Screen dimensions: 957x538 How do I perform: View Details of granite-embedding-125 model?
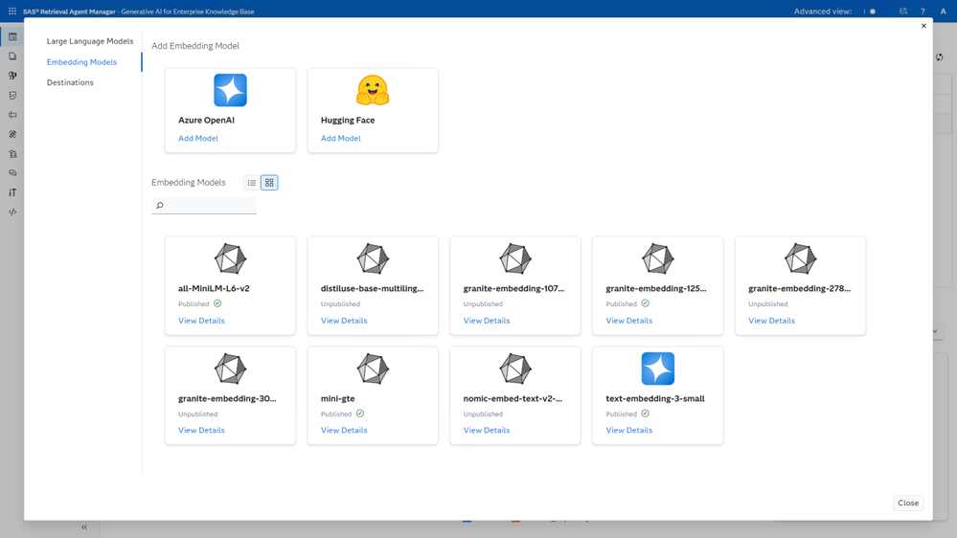629,321
